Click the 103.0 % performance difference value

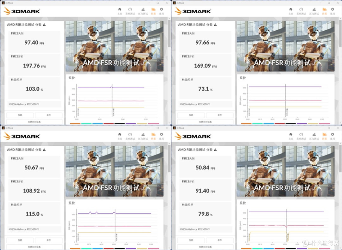[34, 89]
